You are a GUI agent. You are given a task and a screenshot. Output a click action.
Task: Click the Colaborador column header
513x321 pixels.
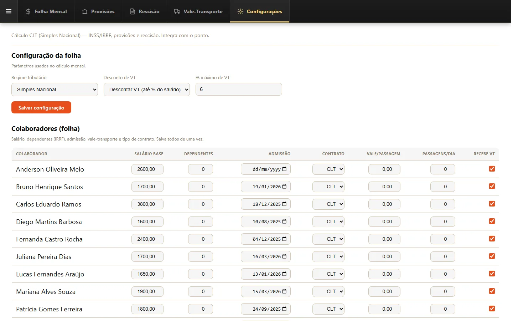(x=32, y=154)
